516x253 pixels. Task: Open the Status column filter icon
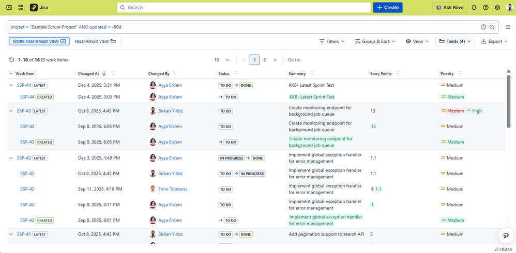[236, 74]
